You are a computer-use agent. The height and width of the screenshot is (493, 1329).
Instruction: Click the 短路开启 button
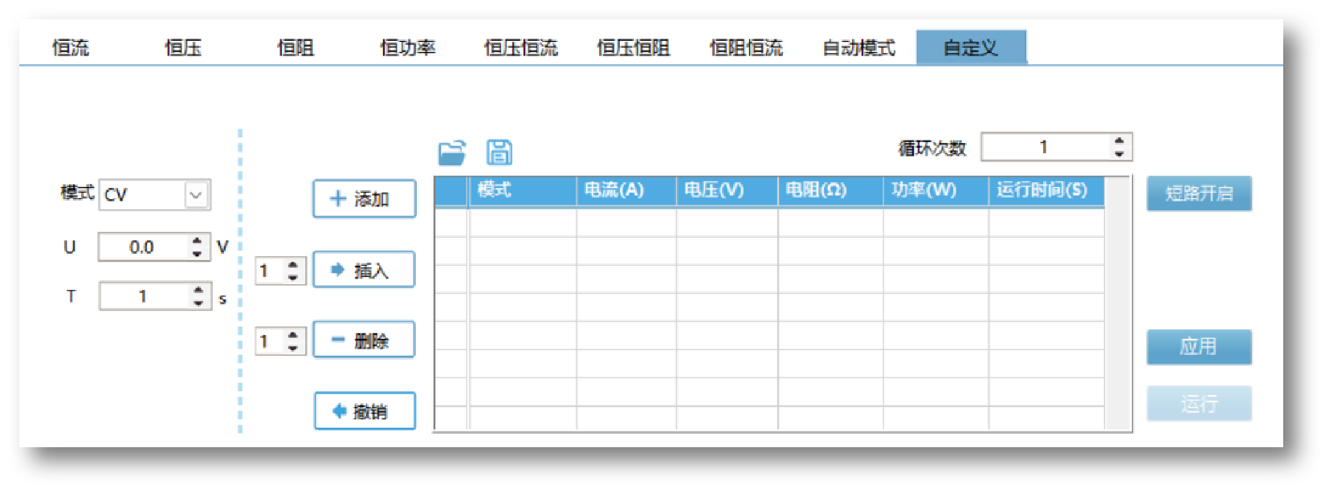pyautogui.click(x=1199, y=194)
